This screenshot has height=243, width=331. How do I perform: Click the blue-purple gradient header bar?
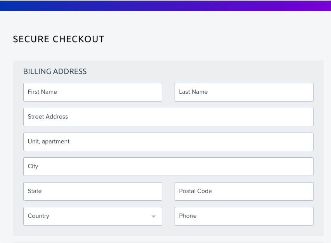click(x=165, y=5)
